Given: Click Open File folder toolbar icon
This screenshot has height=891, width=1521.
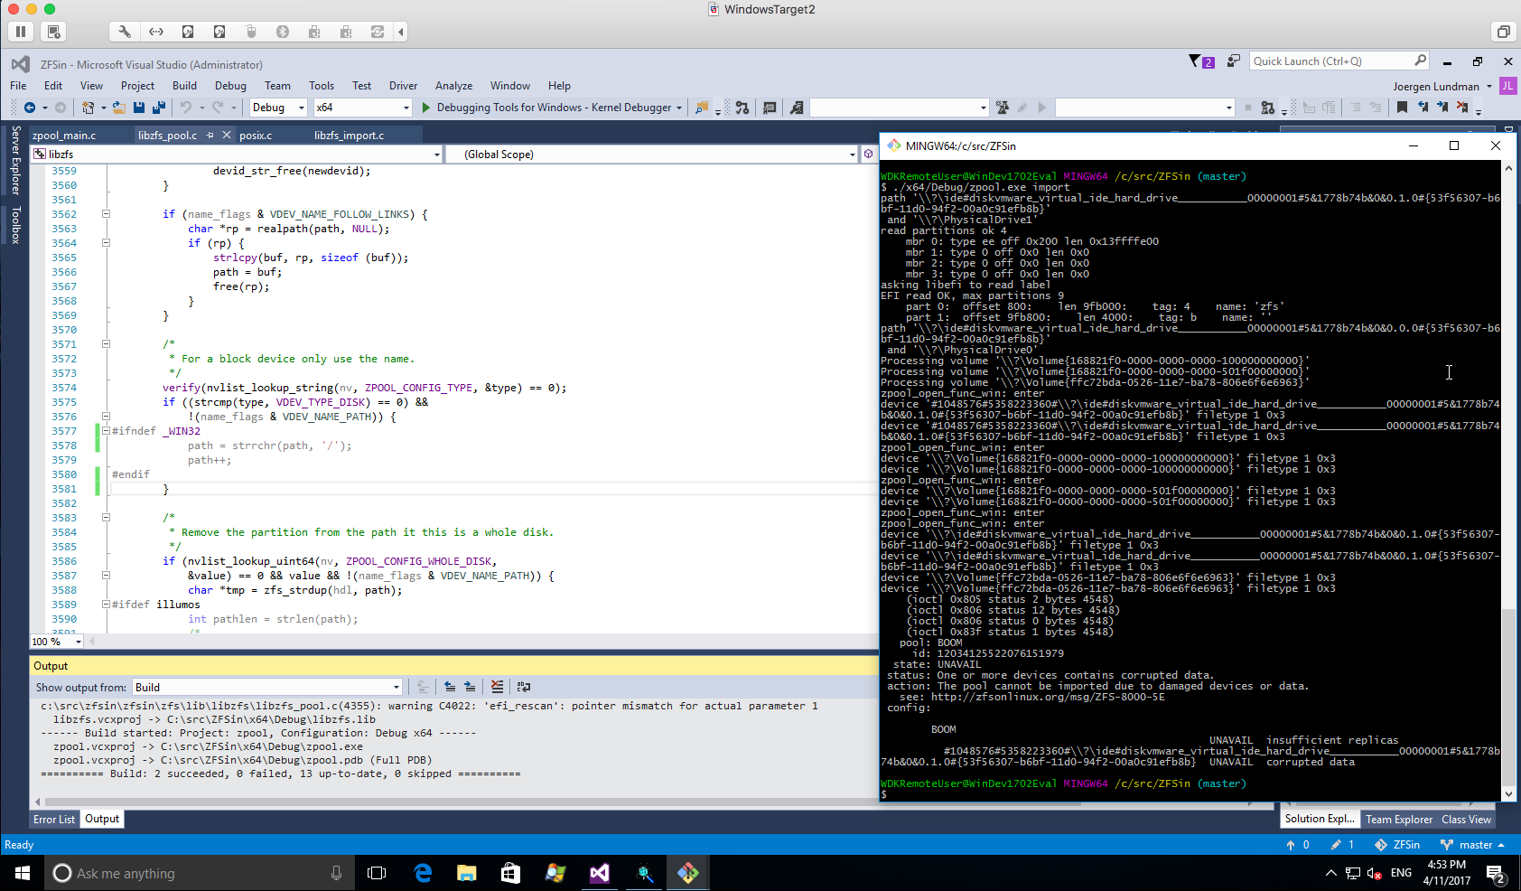Looking at the screenshot, I should (119, 108).
